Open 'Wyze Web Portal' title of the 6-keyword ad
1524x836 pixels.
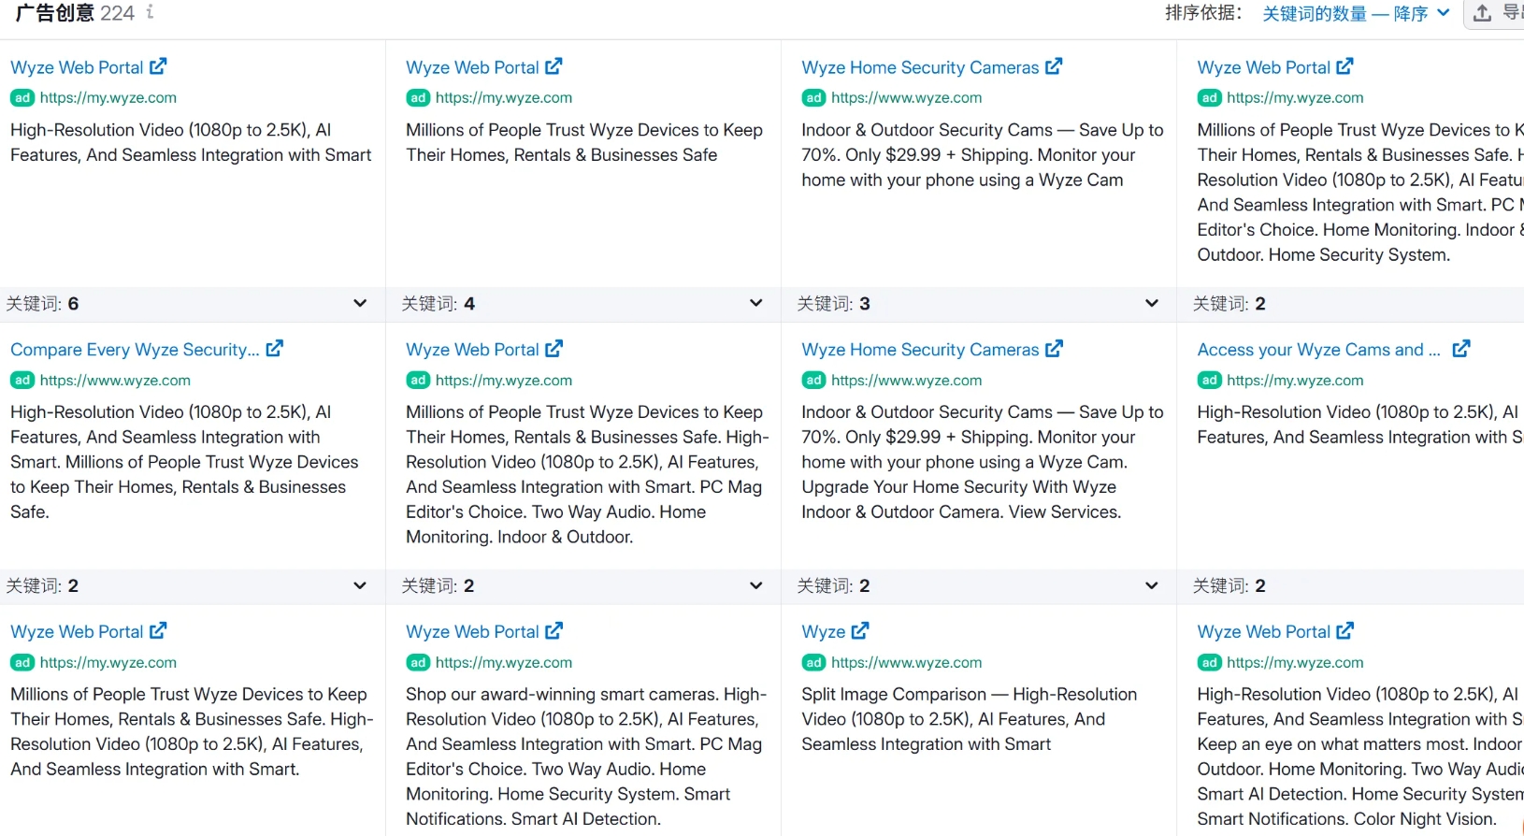[77, 67]
